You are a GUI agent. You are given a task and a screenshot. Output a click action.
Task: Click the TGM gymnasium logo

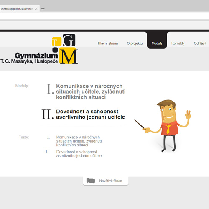point(39,49)
